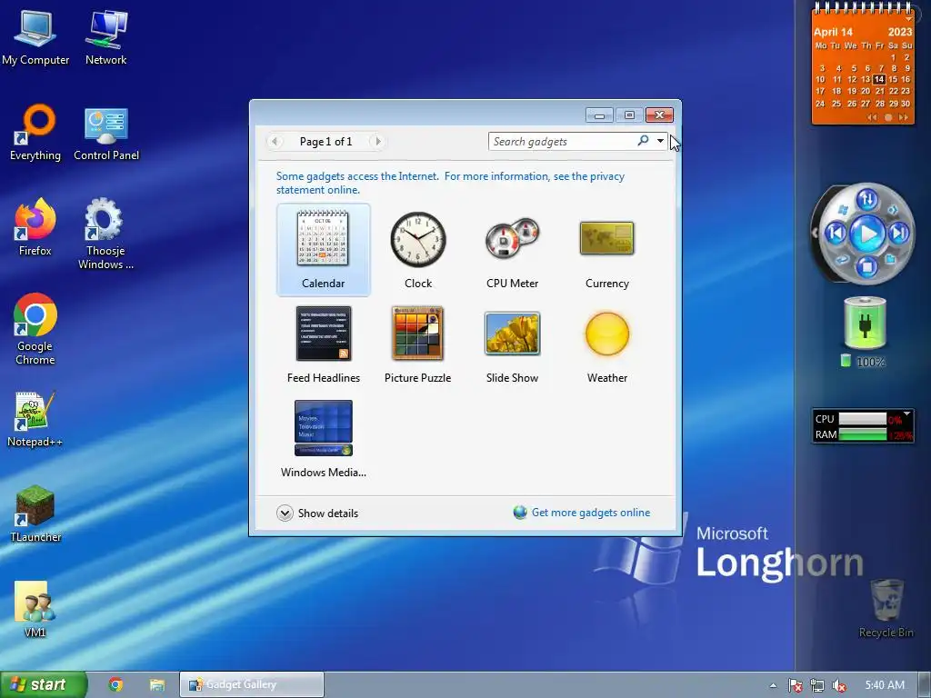Viewport: 931px width, 698px height.
Task: Open the Recycle Bin
Action: (886, 610)
